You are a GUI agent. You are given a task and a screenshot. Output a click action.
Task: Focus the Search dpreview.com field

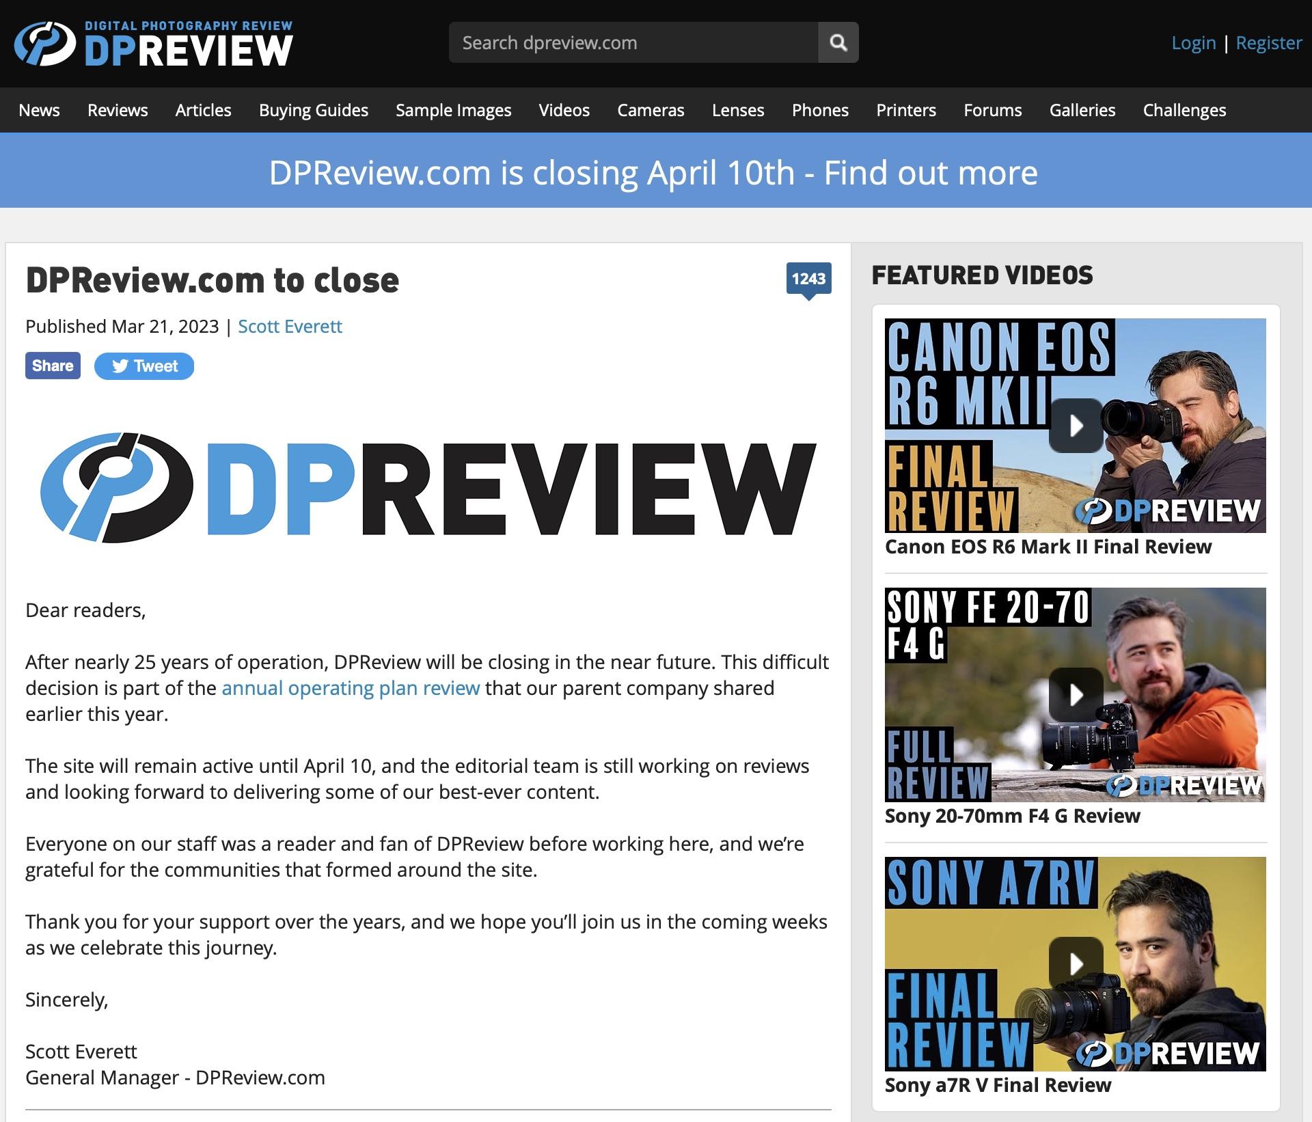click(x=633, y=43)
